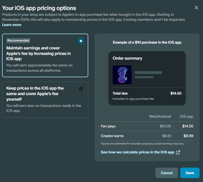The width and height of the screenshot is (203, 182).
Task: Click the Creator earns row label
Action: (112, 136)
